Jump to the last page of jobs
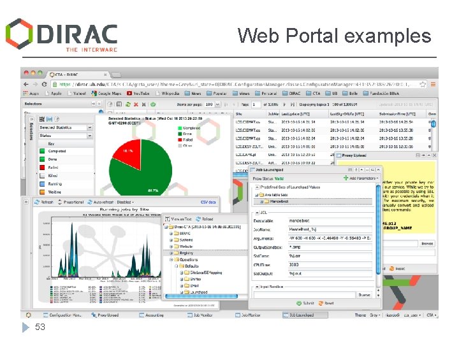Viewport: 459px width, 344px height. 292,104
